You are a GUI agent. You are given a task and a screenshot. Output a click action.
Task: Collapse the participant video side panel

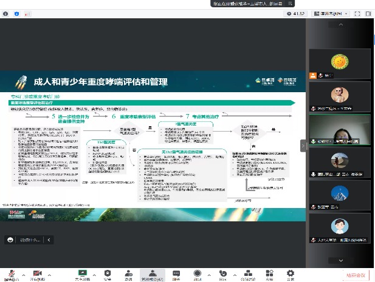[304, 145]
